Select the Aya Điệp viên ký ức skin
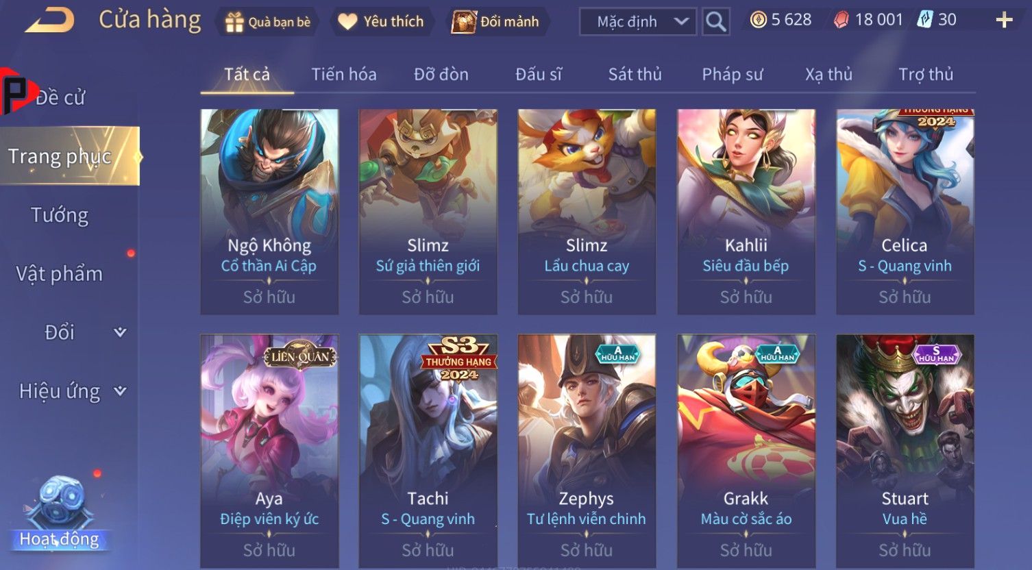This screenshot has height=570, width=1032. (269, 450)
